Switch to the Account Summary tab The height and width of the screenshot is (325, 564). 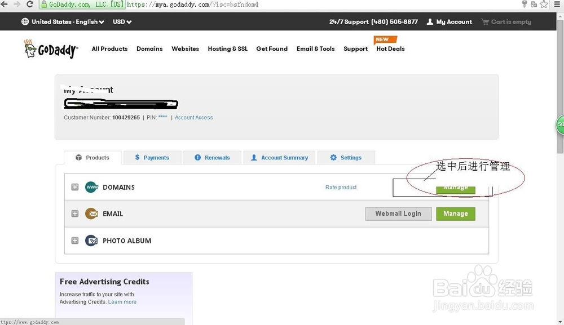pyautogui.click(x=280, y=158)
